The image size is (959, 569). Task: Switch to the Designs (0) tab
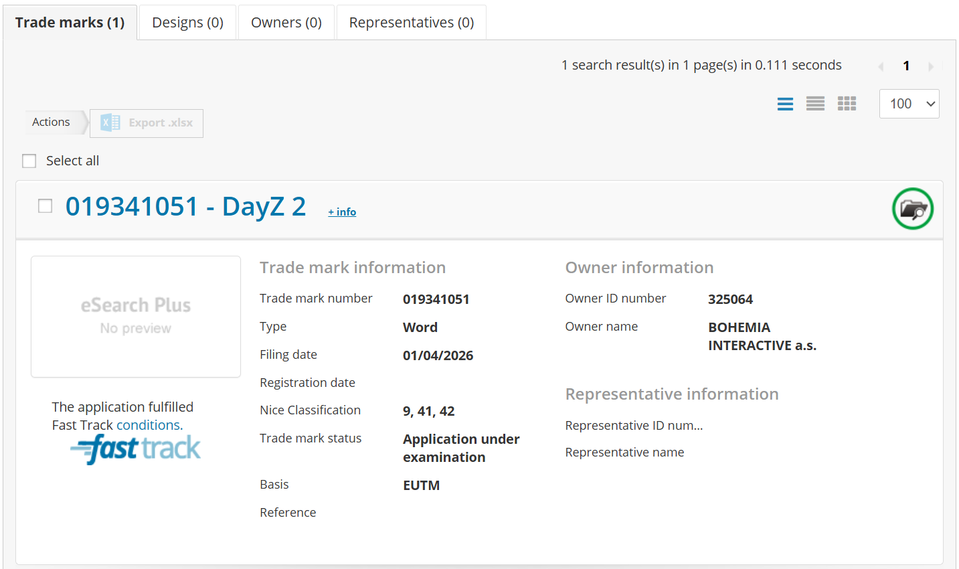[x=187, y=23]
